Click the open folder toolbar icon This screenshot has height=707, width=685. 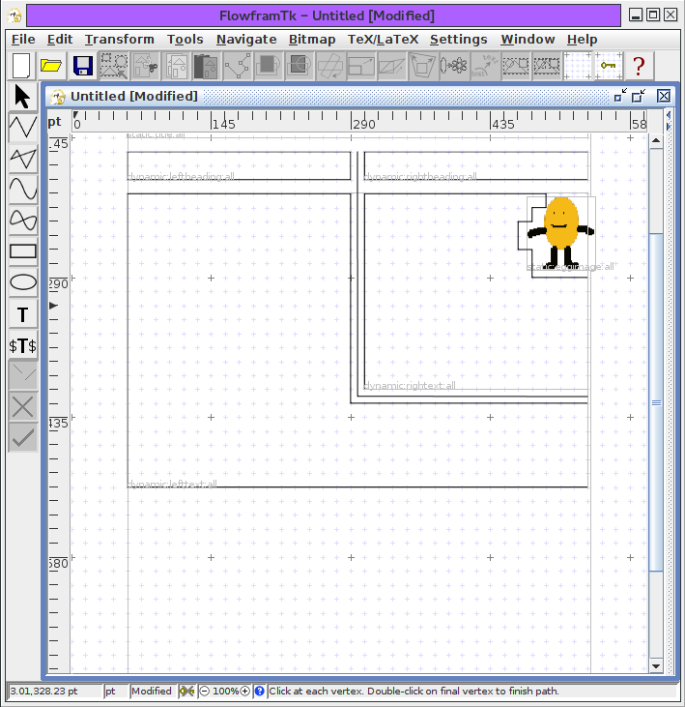tap(51, 66)
